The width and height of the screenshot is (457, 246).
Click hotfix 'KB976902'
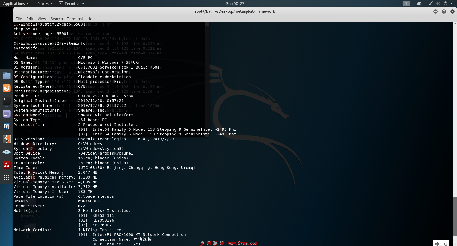[x=102, y=225]
